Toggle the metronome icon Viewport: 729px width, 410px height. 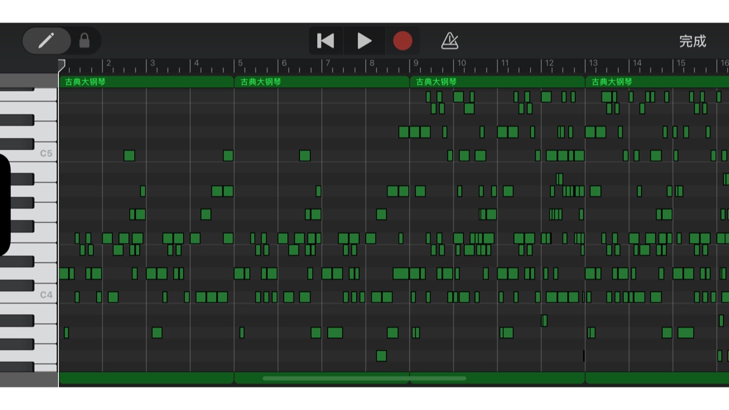pos(450,41)
